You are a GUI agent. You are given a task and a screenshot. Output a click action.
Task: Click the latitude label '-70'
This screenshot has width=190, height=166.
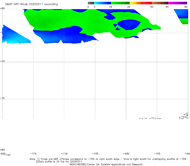tap(2, 61)
